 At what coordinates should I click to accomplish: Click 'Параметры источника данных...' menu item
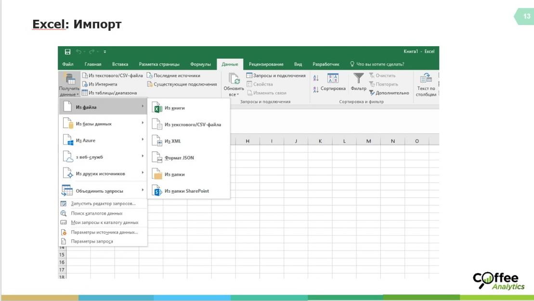[104, 232]
